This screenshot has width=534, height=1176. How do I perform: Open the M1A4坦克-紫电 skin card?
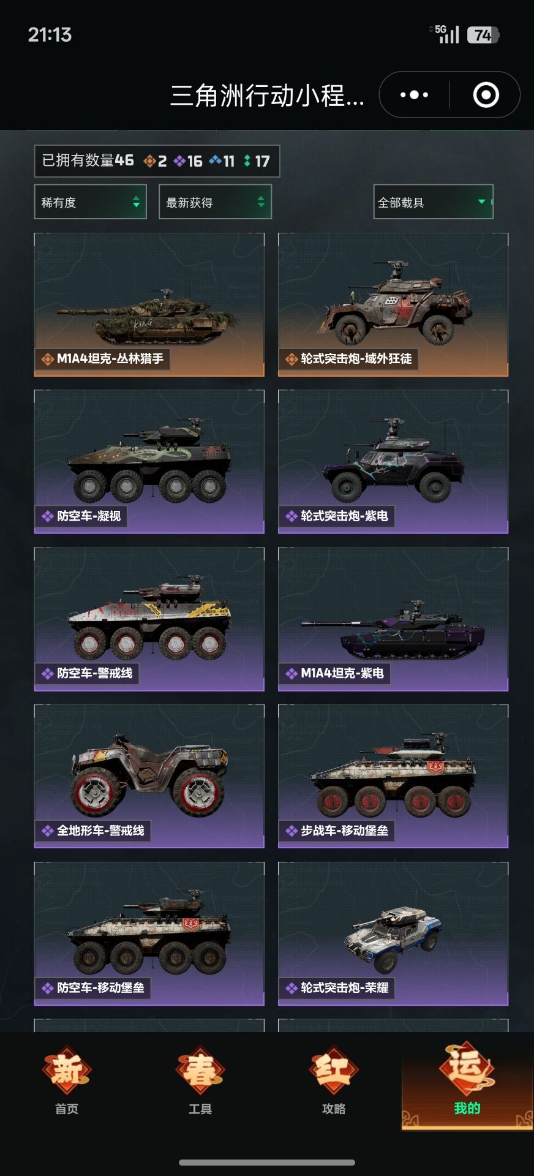pos(393,619)
